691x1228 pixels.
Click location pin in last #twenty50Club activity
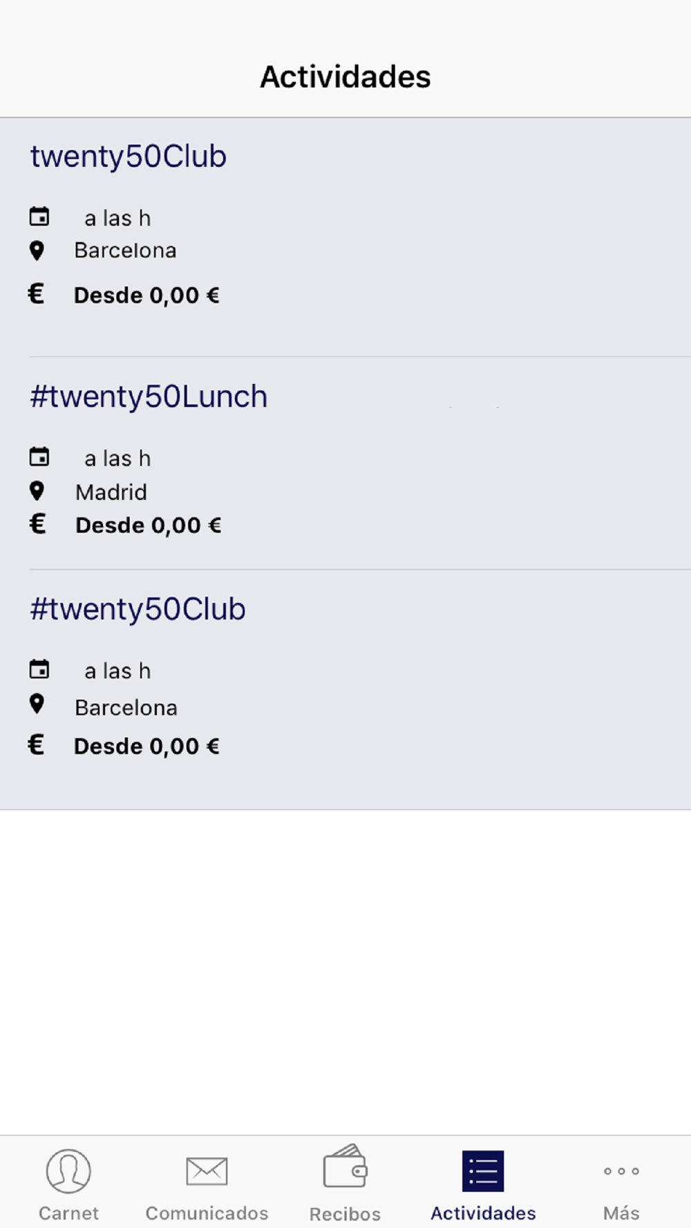[x=37, y=704]
